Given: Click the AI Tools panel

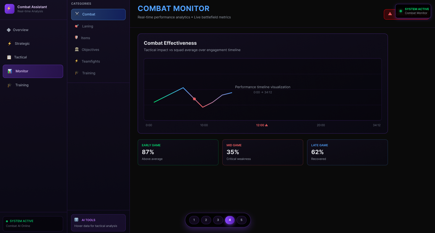Looking at the screenshot, I should tap(98, 223).
